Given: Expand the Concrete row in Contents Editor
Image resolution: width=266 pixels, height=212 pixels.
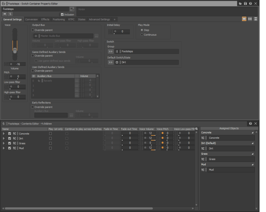Looking at the screenshot, I should 4,134.
